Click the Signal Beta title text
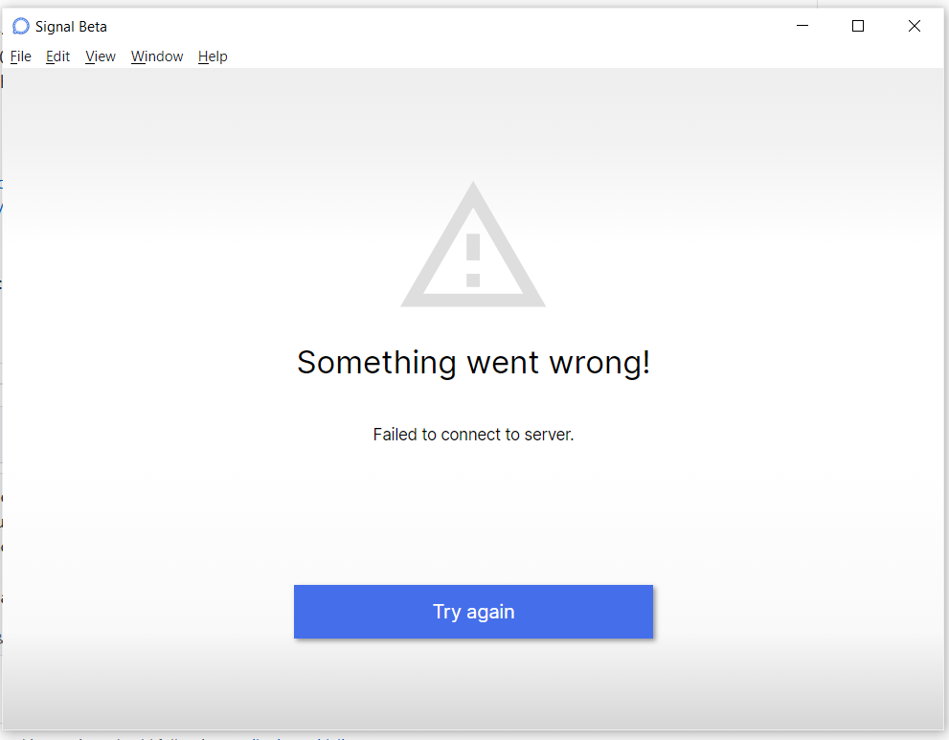Viewport: 949px width, 740px height. 72,27
